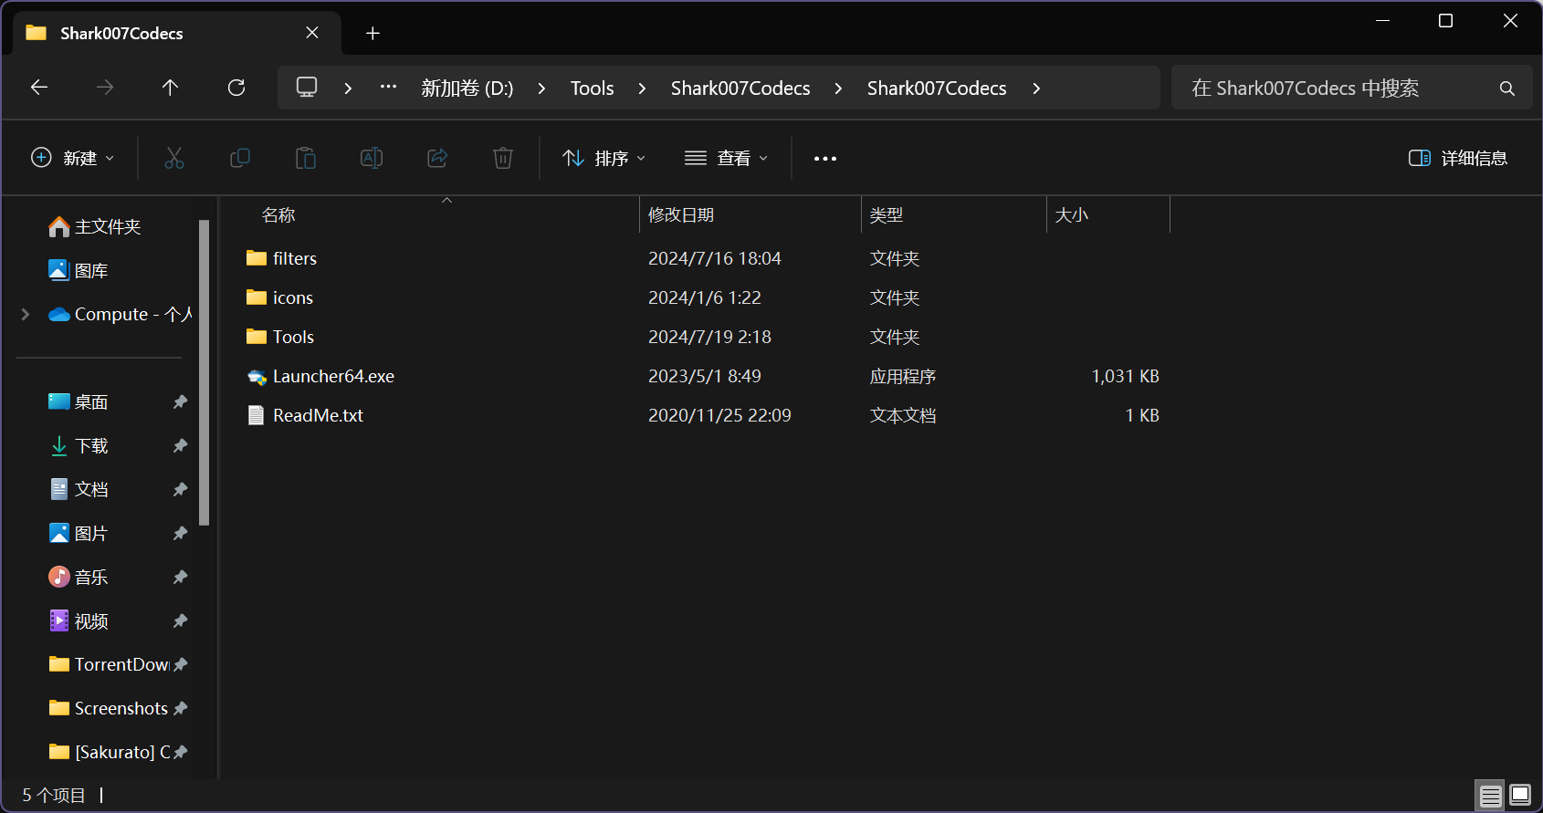
Task: Click the Rename icon in toolbar
Action: [x=372, y=158]
